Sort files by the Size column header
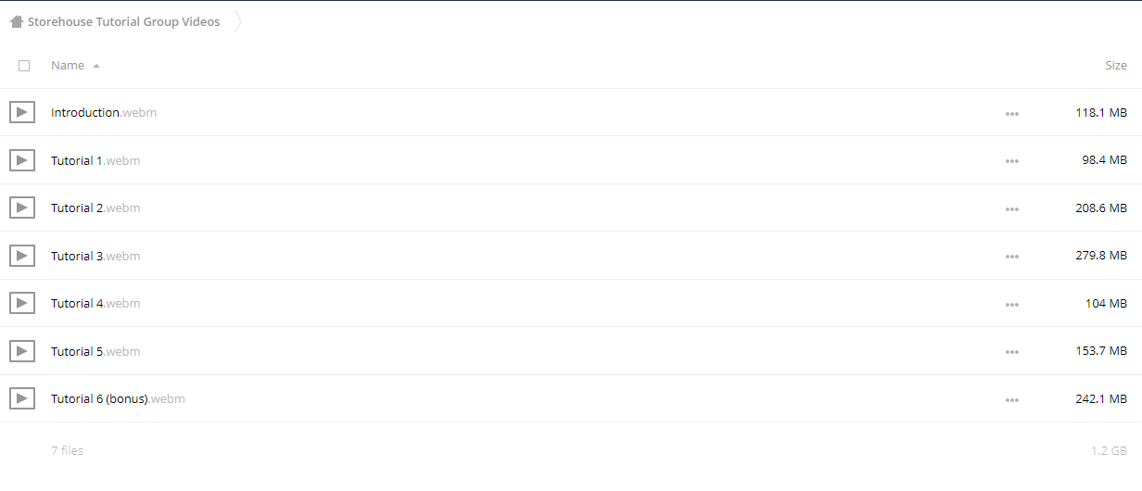The image size is (1142, 491). click(1116, 66)
